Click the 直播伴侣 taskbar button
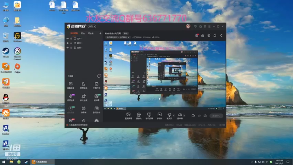This screenshot has height=165, width=293. click(x=42, y=162)
